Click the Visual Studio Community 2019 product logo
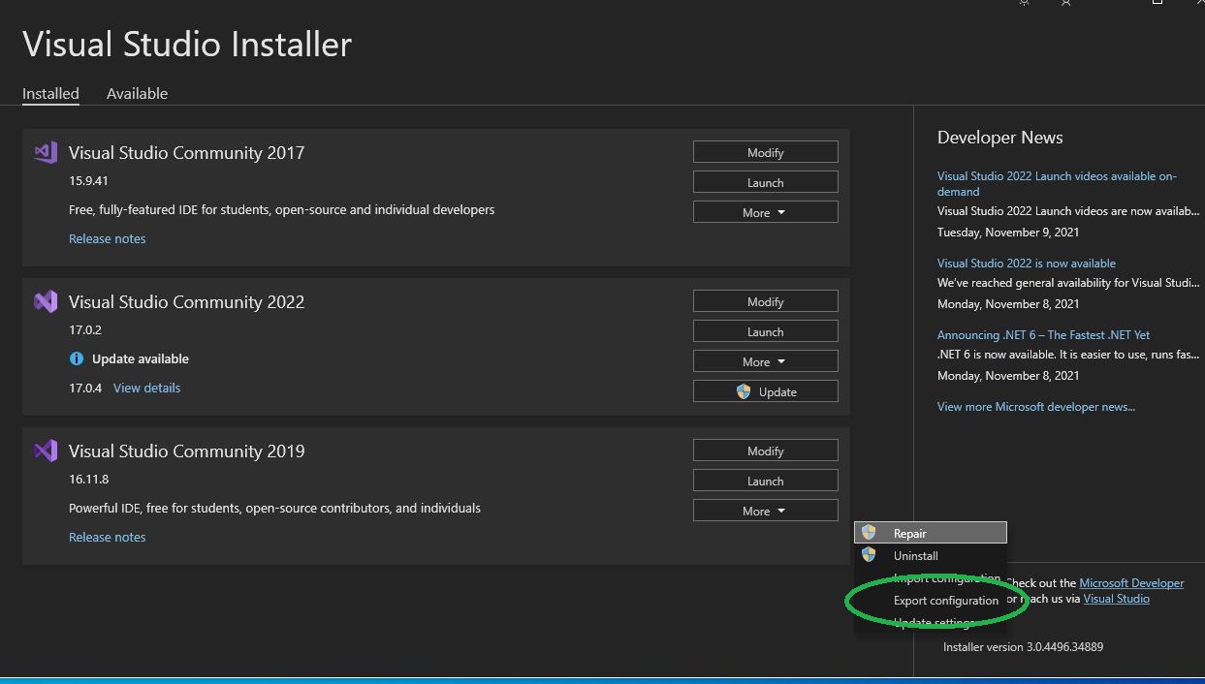Screen dimensions: 1205x684 (x=45, y=451)
